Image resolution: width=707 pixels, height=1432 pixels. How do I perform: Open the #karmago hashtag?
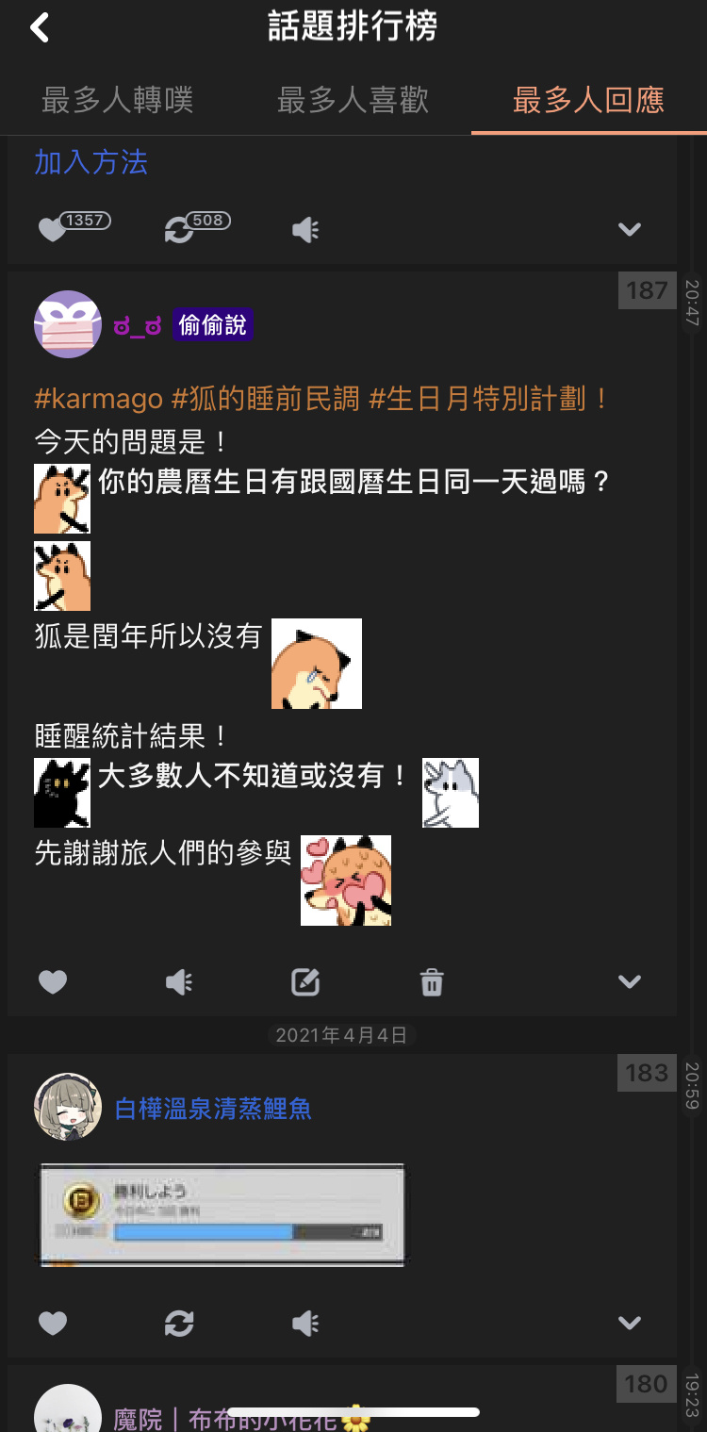(x=99, y=399)
